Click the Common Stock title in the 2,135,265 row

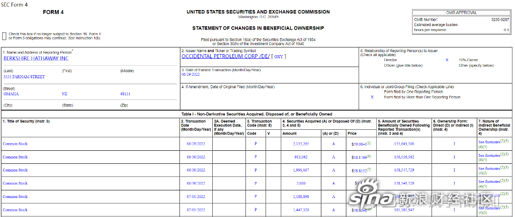pos(15,144)
